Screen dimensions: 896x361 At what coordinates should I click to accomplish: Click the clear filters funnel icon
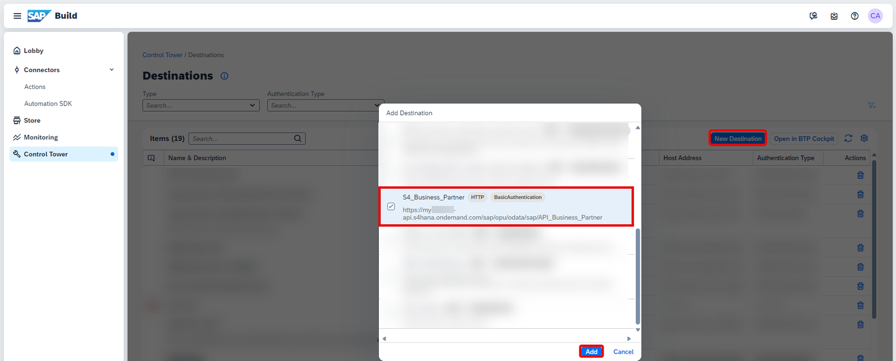pos(872,106)
